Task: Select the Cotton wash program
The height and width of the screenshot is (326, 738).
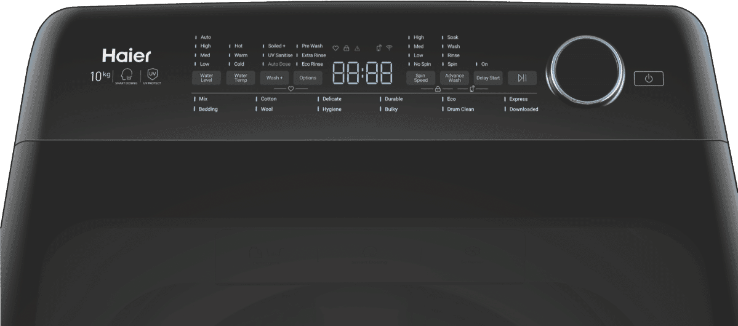Action: (x=268, y=99)
